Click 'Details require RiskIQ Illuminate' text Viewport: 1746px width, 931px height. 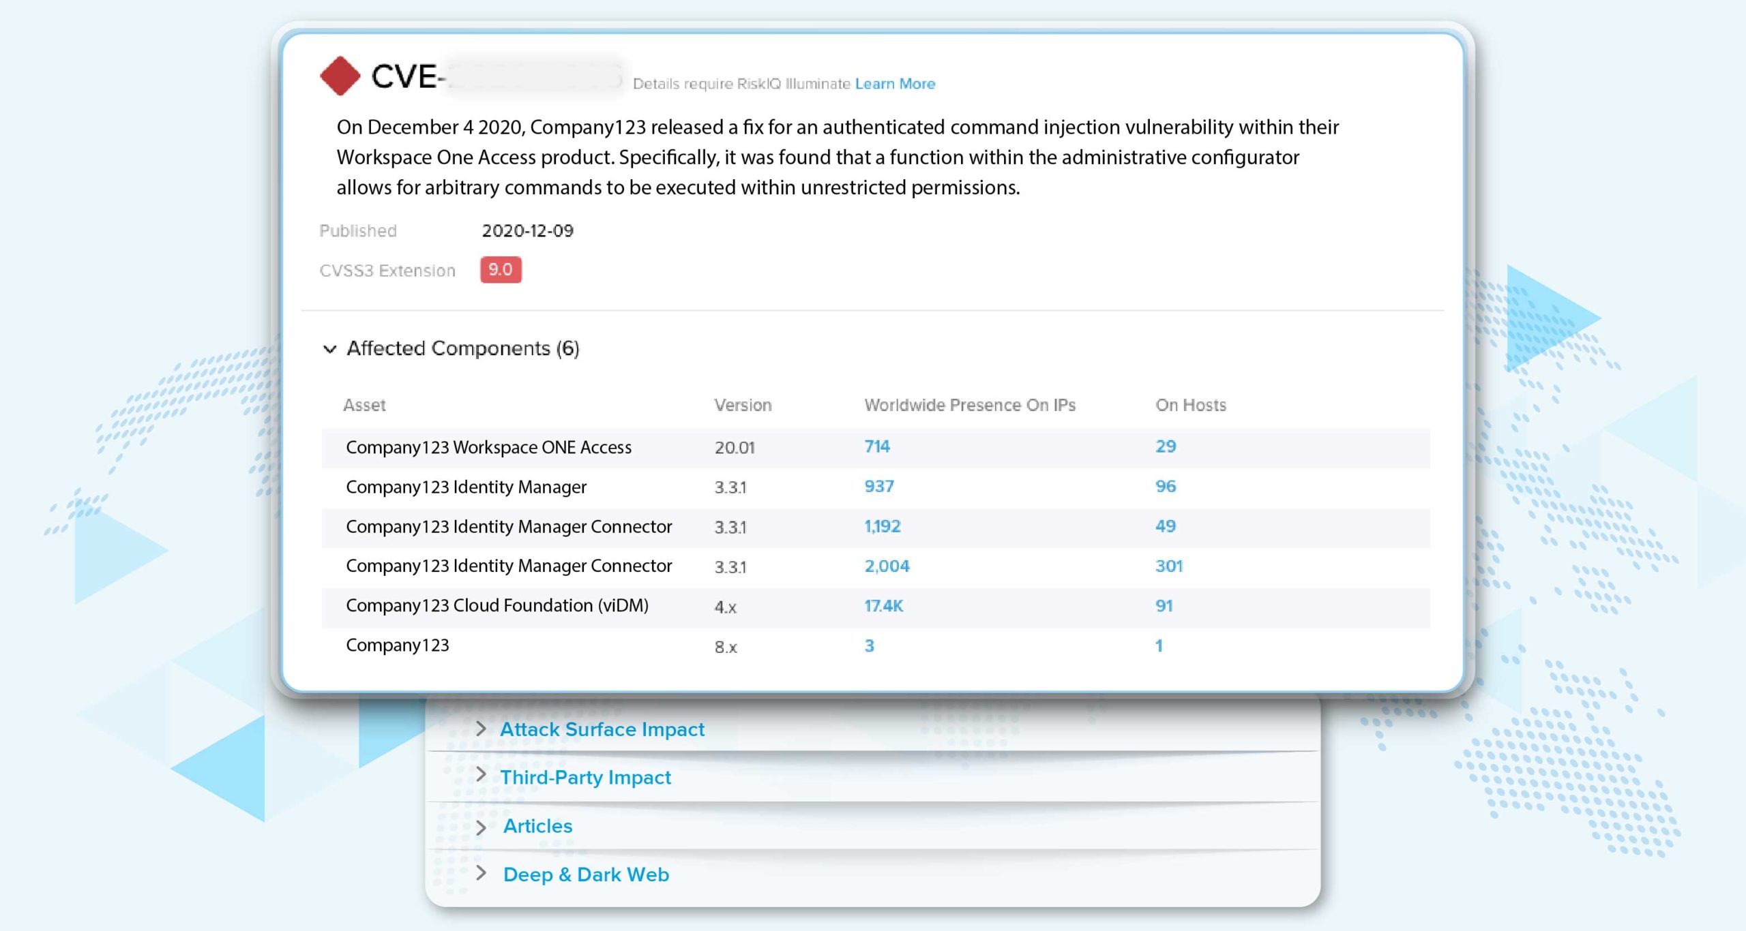[x=741, y=83]
